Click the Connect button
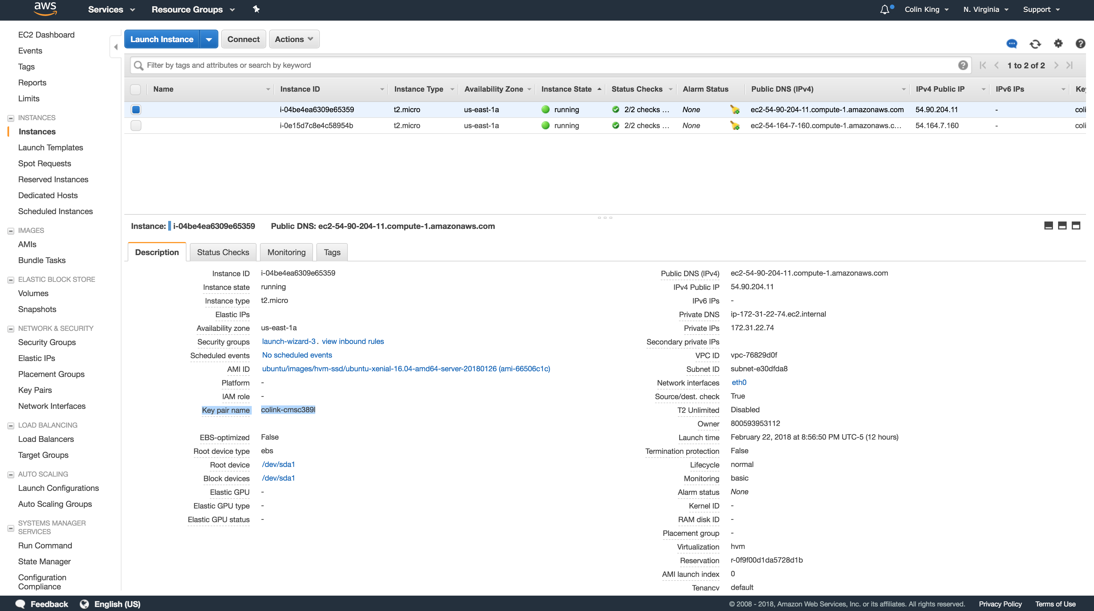 click(x=243, y=39)
